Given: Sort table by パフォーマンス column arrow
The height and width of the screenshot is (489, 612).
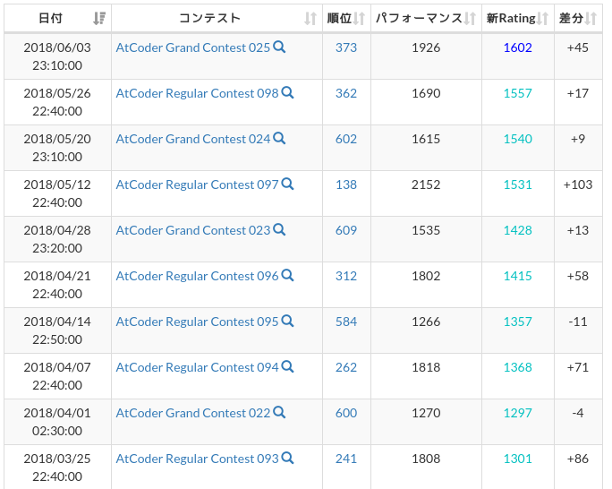Looking at the screenshot, I should coord(470,18).
